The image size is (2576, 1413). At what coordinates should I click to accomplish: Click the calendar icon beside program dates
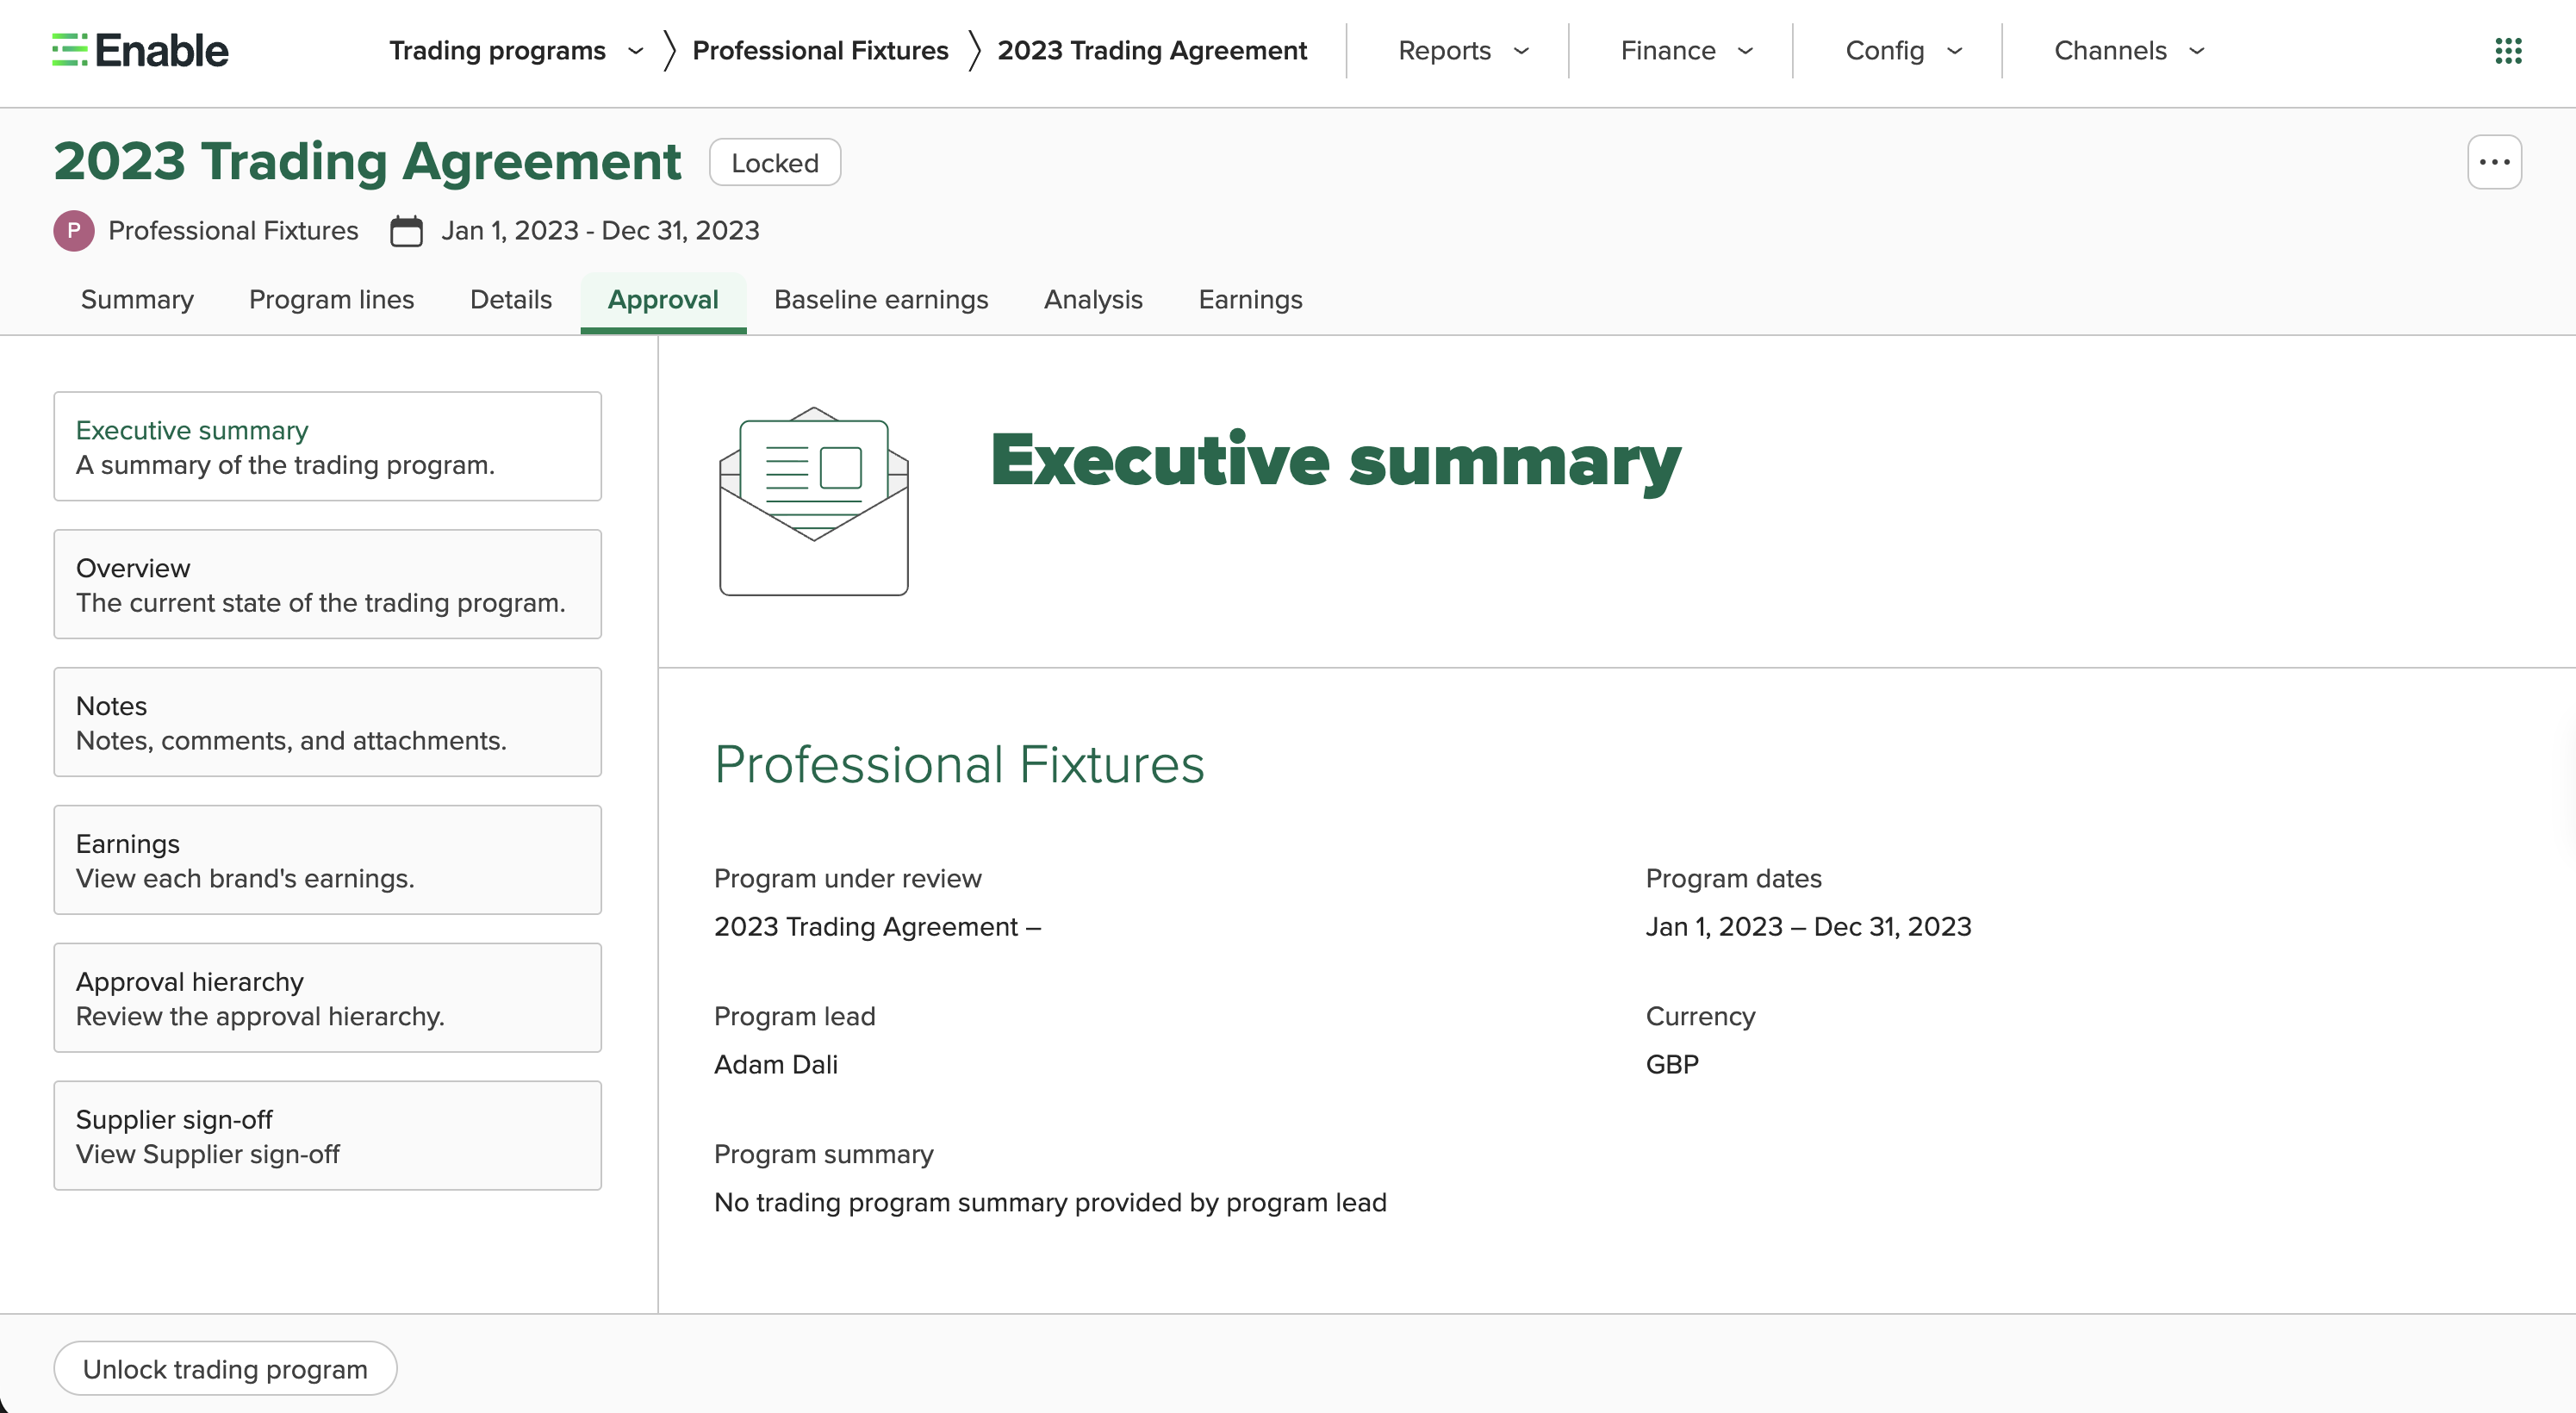[x=406, y=231]
